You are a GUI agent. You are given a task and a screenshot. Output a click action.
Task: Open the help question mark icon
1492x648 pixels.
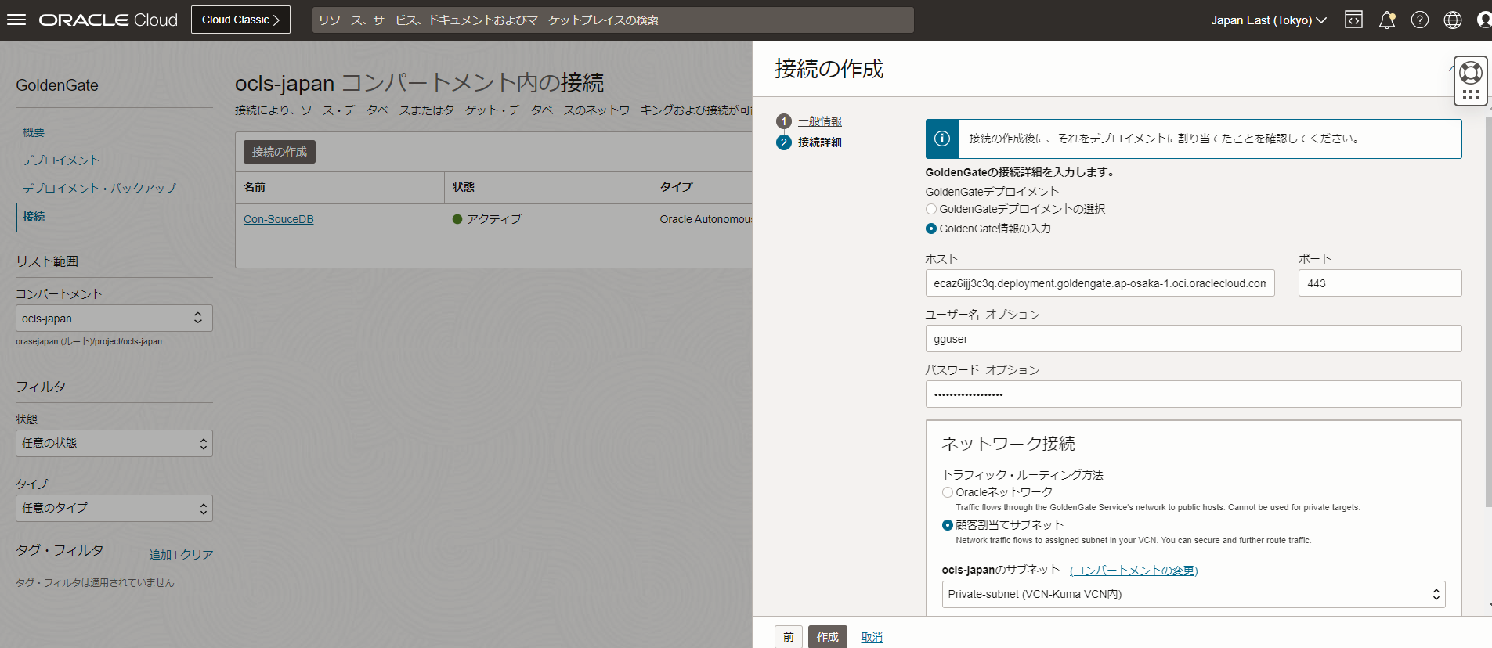coord(1420,20)
